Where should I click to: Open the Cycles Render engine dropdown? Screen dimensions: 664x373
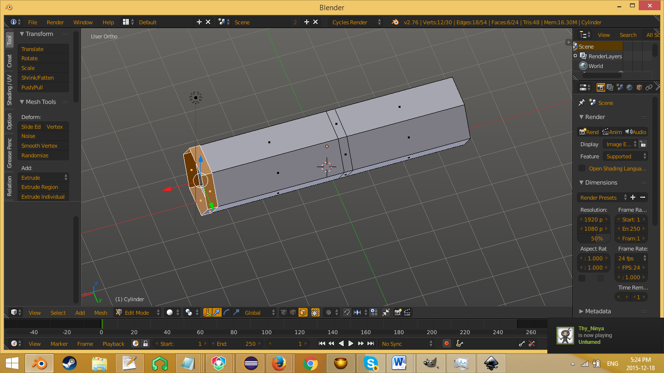356,22
